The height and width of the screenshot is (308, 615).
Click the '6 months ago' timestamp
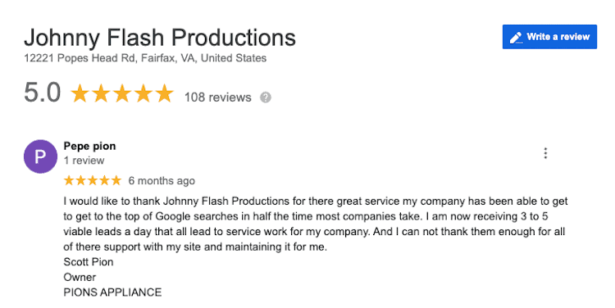pos(162,181)
